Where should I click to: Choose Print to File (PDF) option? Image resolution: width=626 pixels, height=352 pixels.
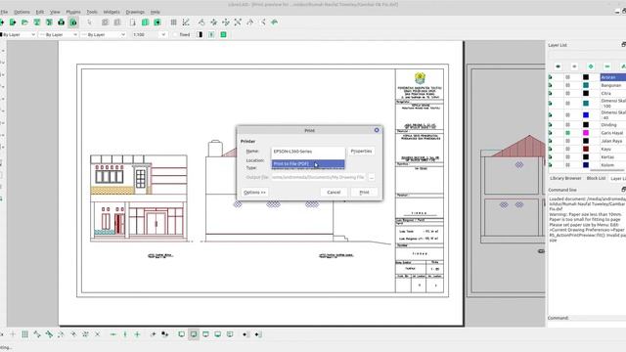tap(308, 164)
